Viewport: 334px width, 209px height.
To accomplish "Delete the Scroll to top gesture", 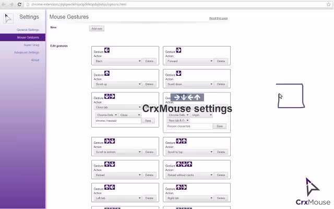I will (x=221, y=152).
